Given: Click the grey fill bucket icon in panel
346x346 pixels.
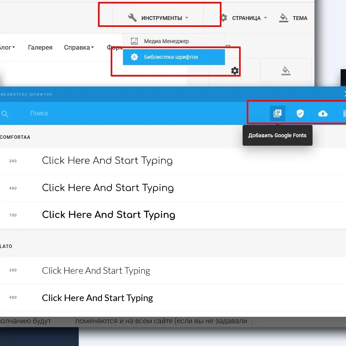Looking at the screenshot, I should [x=286, y=70].
